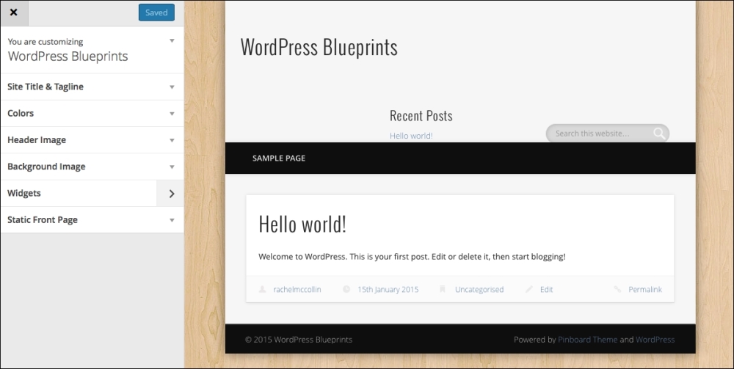Screen dimensions: 734x369
Task: Click the pencil edit icon
Action: point(529,289)
